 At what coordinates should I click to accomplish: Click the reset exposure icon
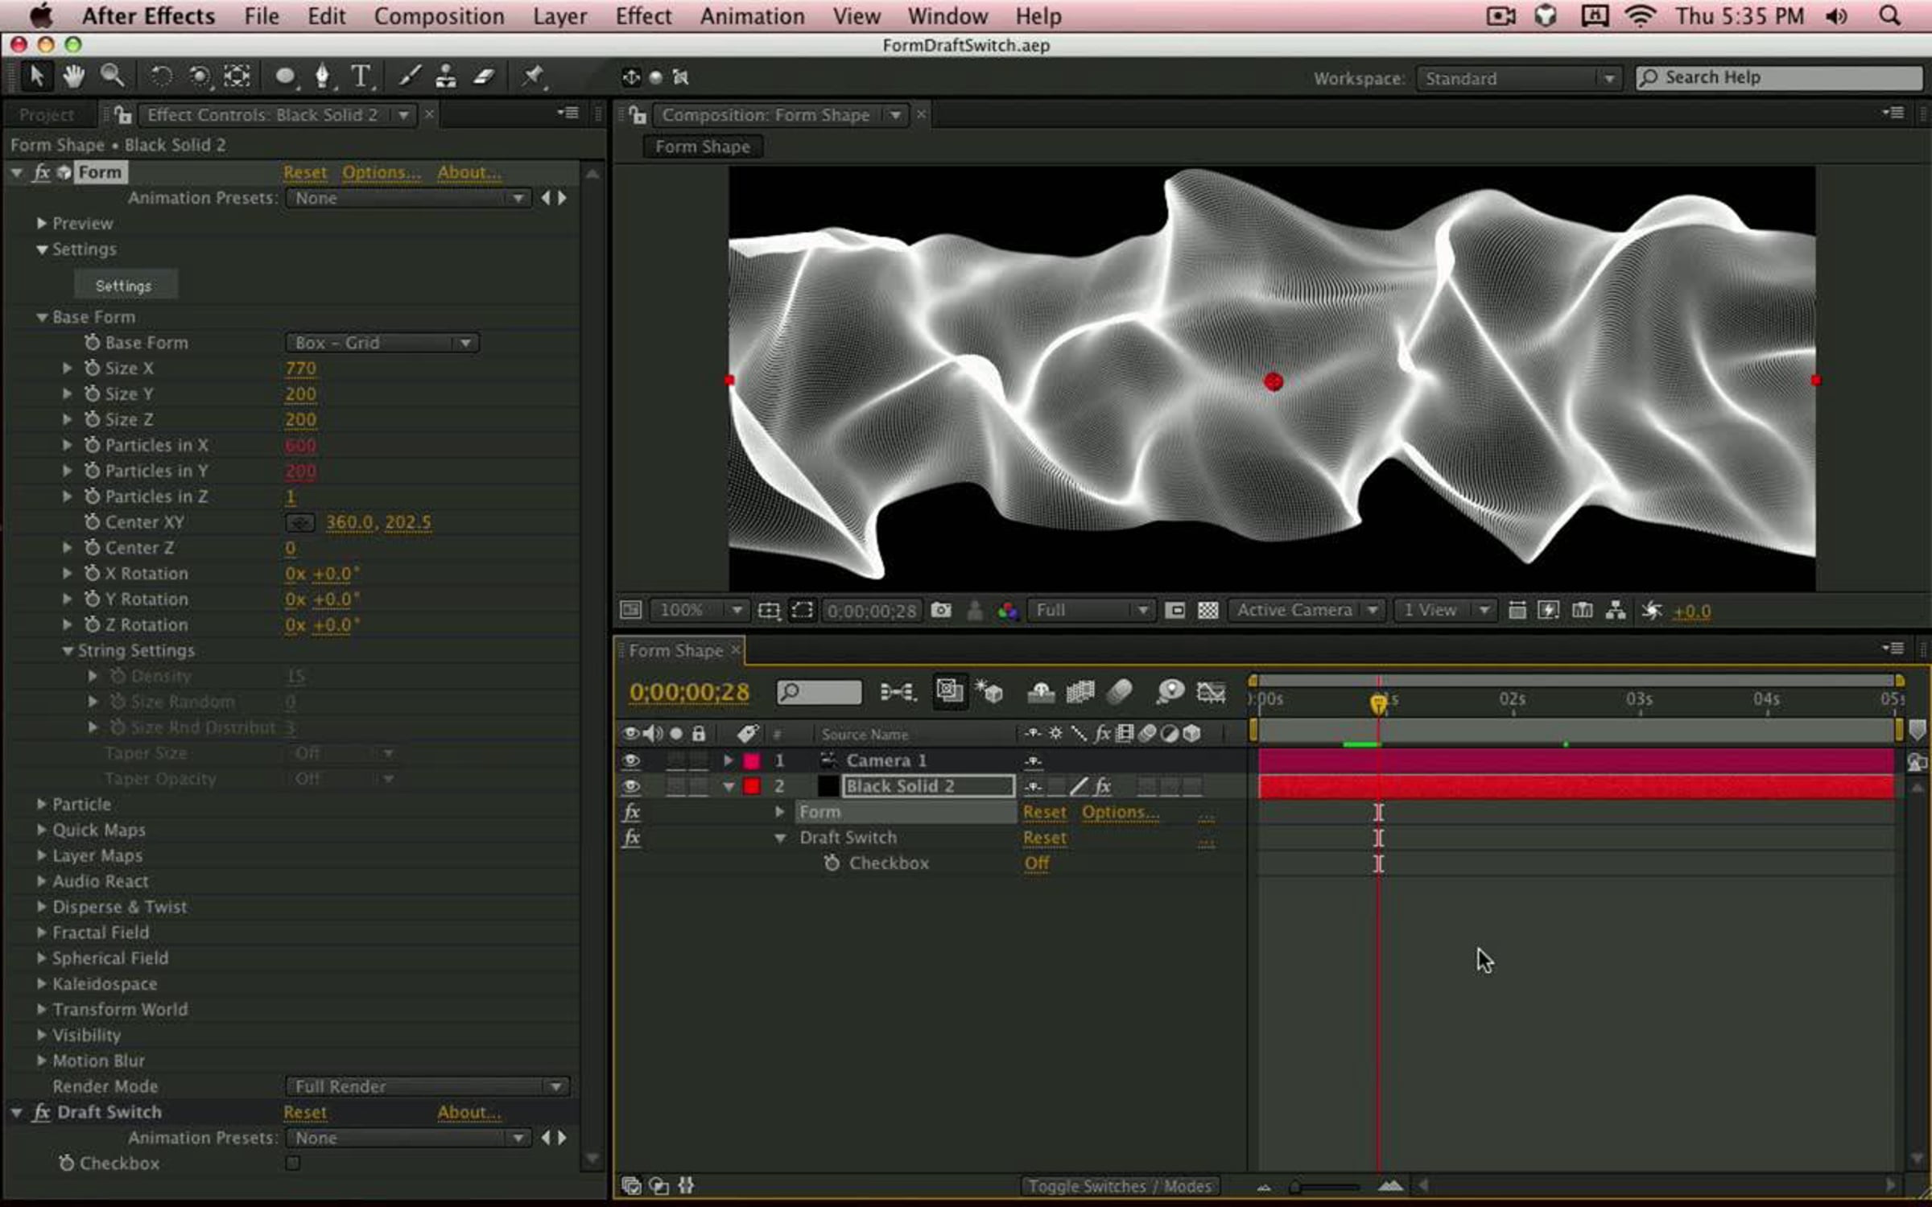[x=1652, y=610]
